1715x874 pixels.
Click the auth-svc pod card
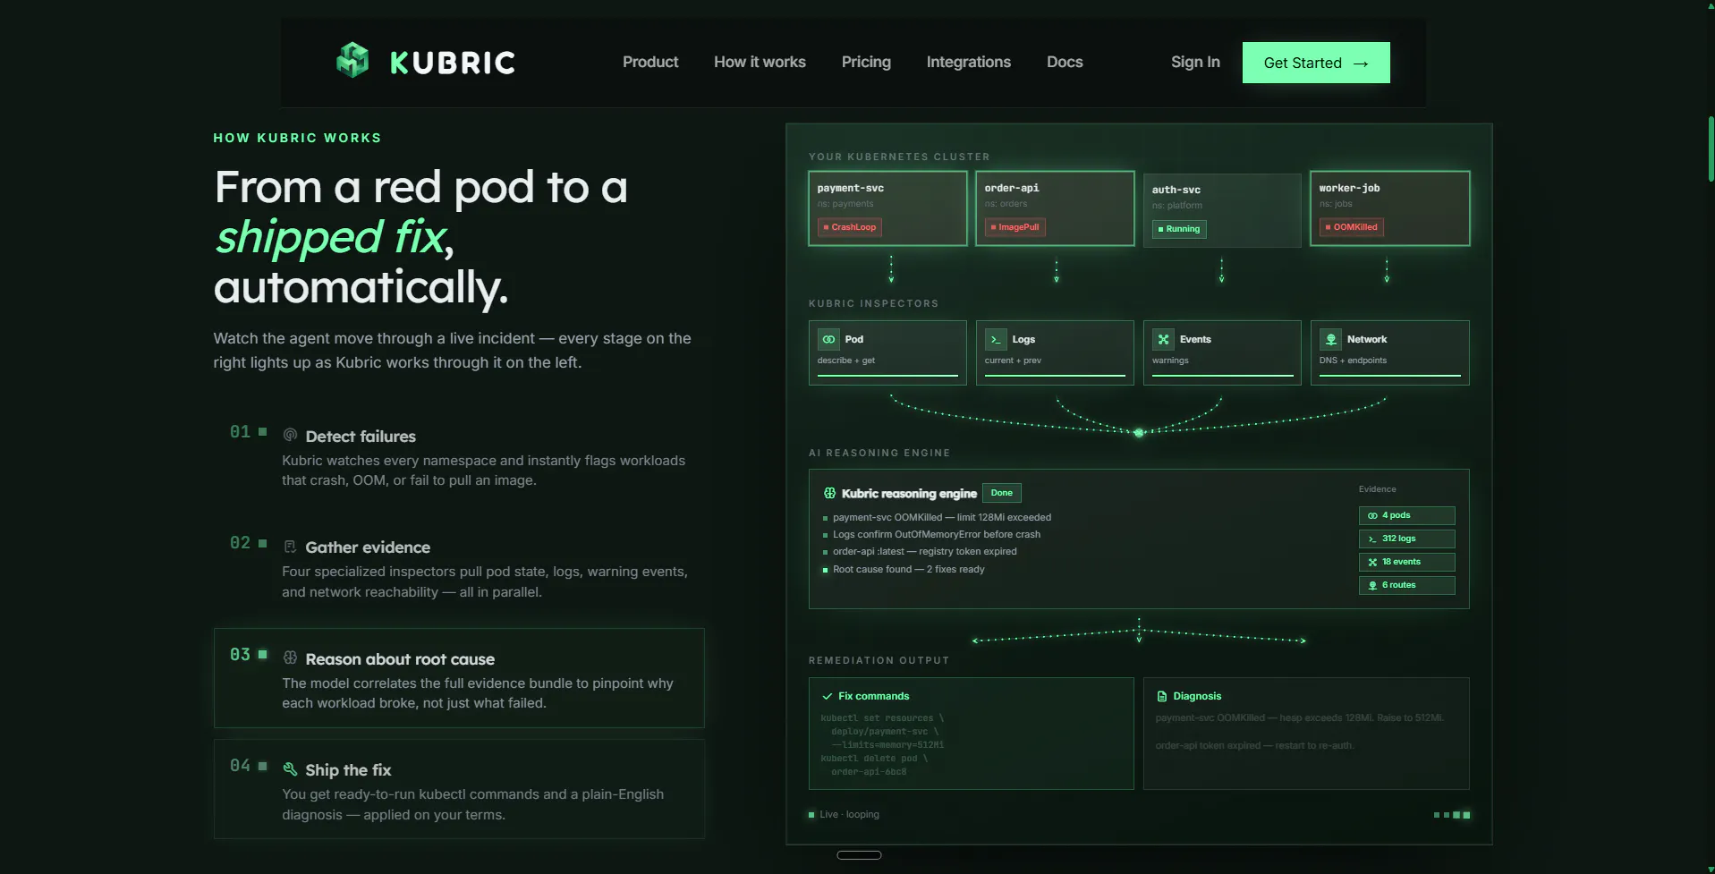tap(1222, 210)
